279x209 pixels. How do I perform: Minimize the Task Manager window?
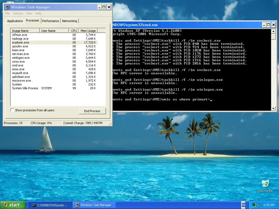(99, 7)
